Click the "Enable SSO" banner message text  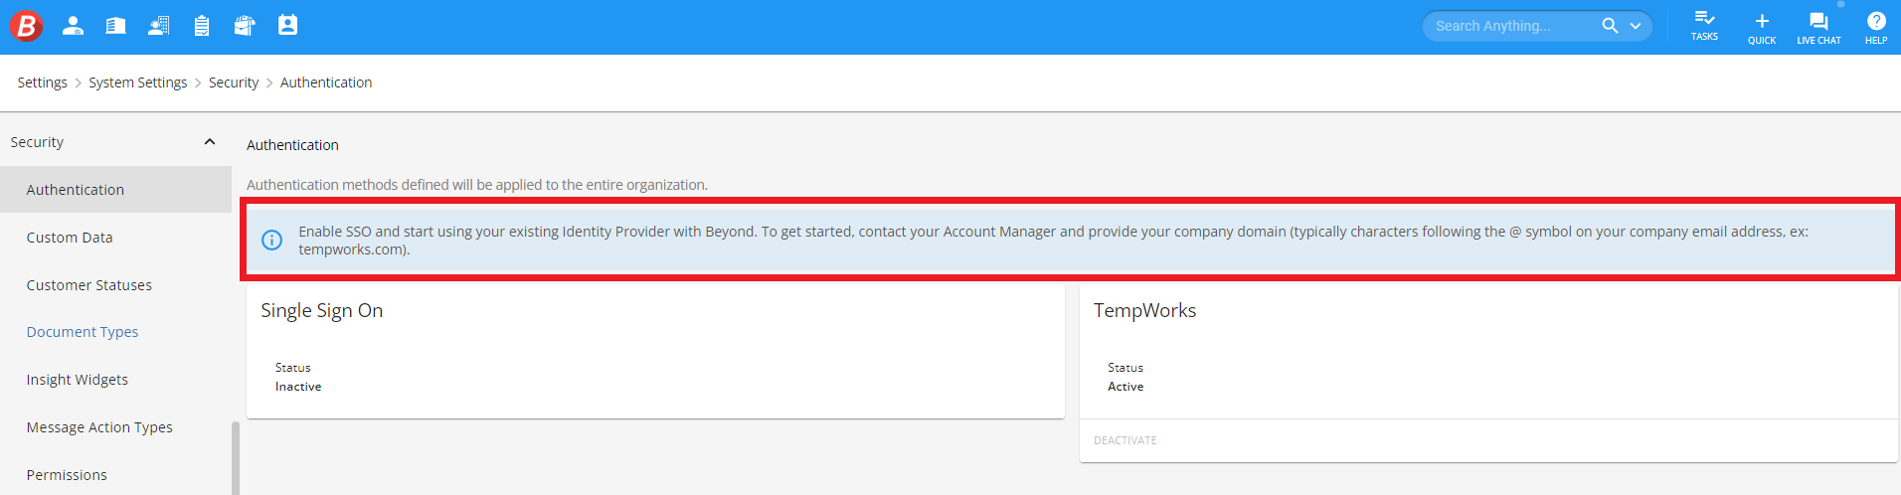(x=1053, y=240)
